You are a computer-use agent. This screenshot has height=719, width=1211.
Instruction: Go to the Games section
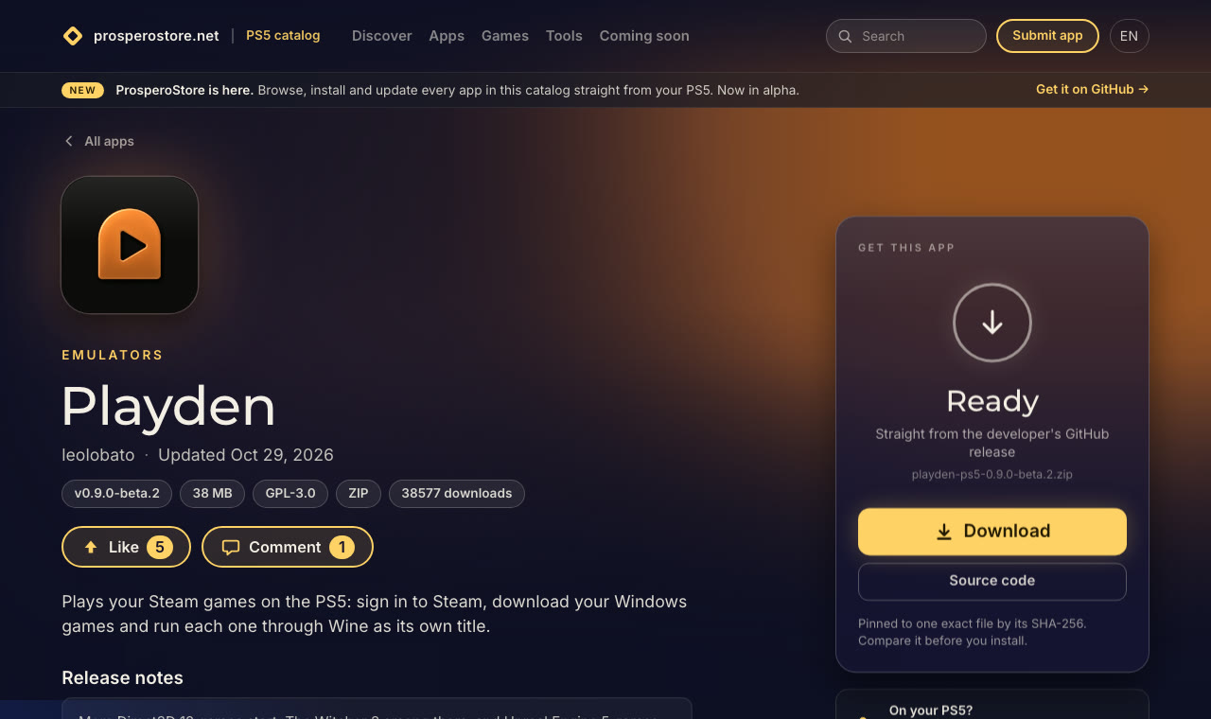(x=505, y=36)
